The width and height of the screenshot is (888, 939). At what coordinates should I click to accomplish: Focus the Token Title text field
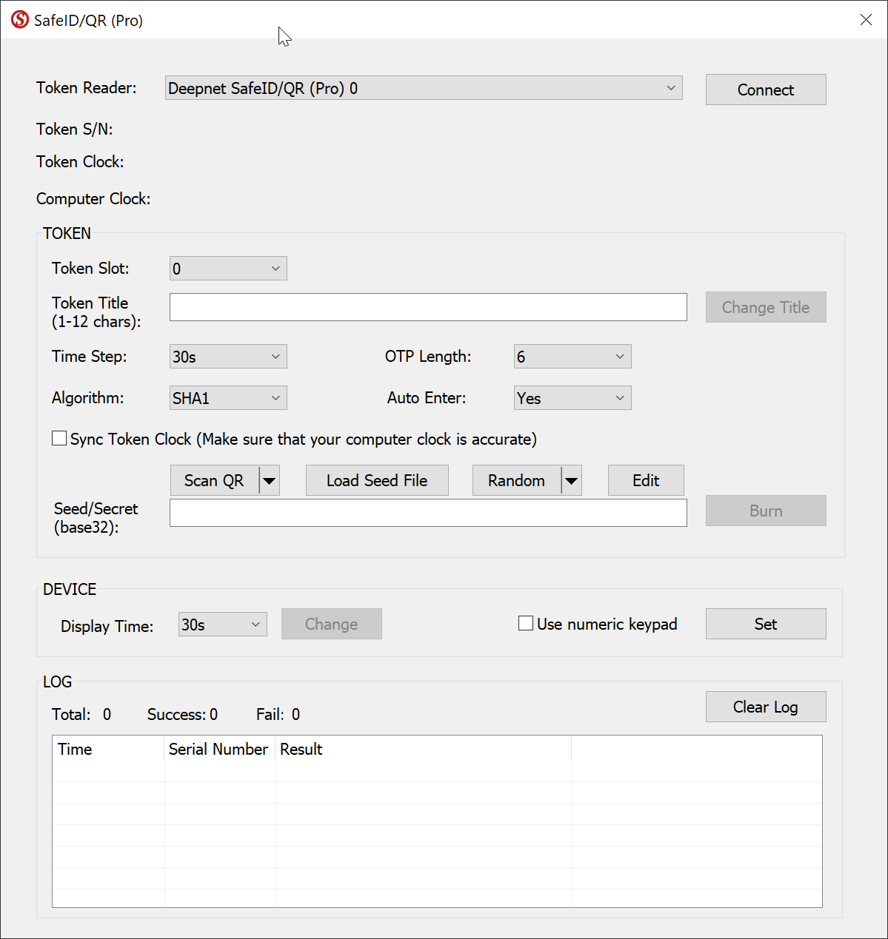(x=428, y=307)
